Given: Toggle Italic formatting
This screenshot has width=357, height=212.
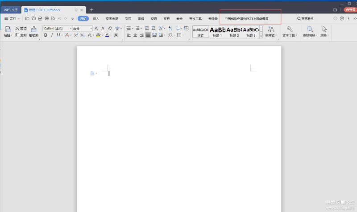Looking at the screenshot, I should click(x=52, y=35).
